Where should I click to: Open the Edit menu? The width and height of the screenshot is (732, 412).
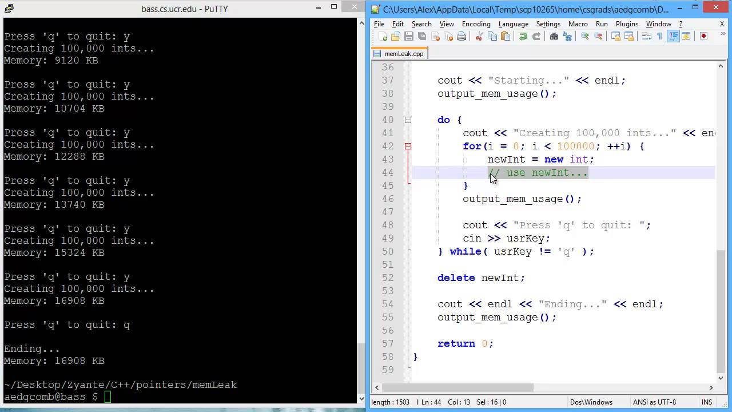click(x=398, y=24)
